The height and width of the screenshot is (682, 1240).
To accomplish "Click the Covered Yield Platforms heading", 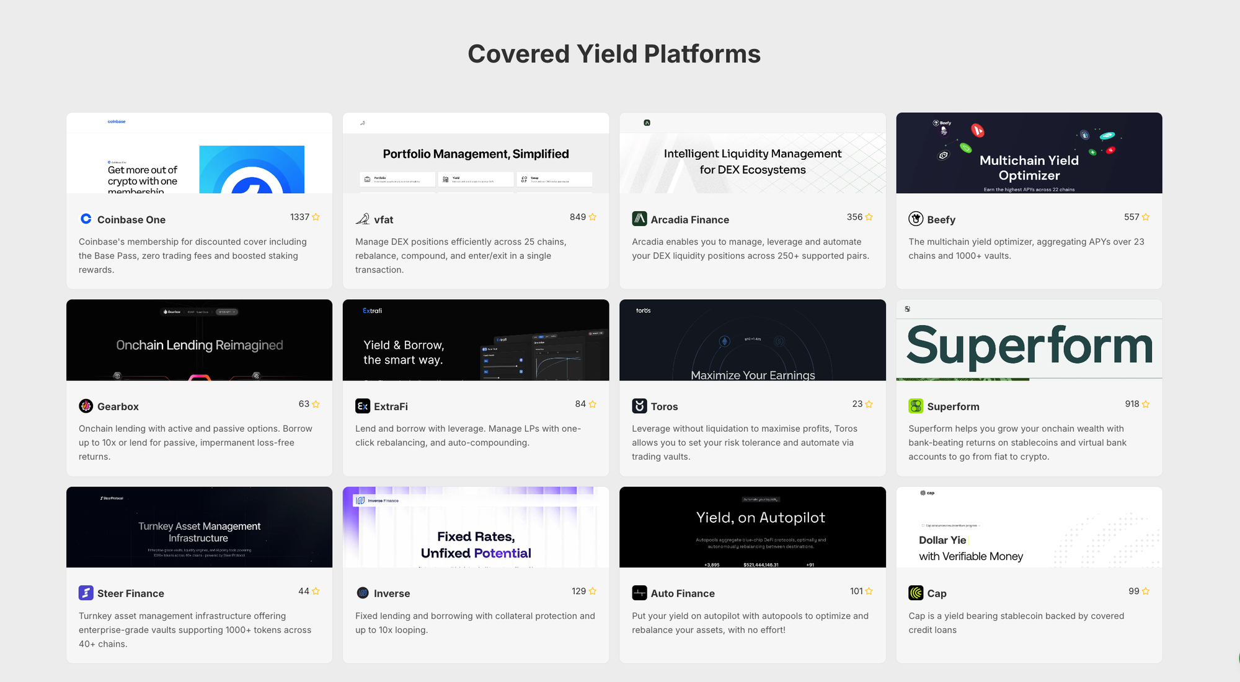I will [x=614, y=54].
